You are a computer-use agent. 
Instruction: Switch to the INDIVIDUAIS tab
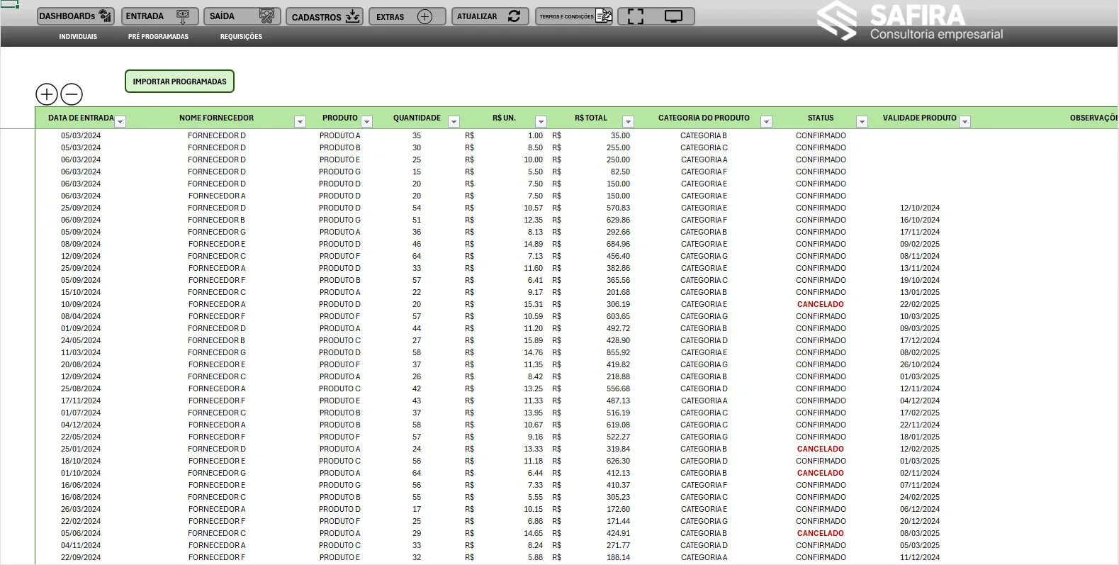pos(78,37)
